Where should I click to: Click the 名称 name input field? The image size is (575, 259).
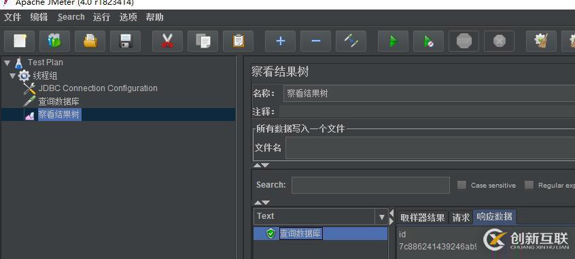[429, 94]
